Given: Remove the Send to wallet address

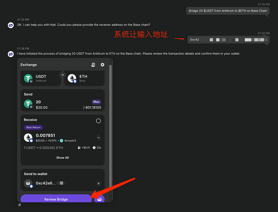Looking at the screenshot, I should (99, 184).
